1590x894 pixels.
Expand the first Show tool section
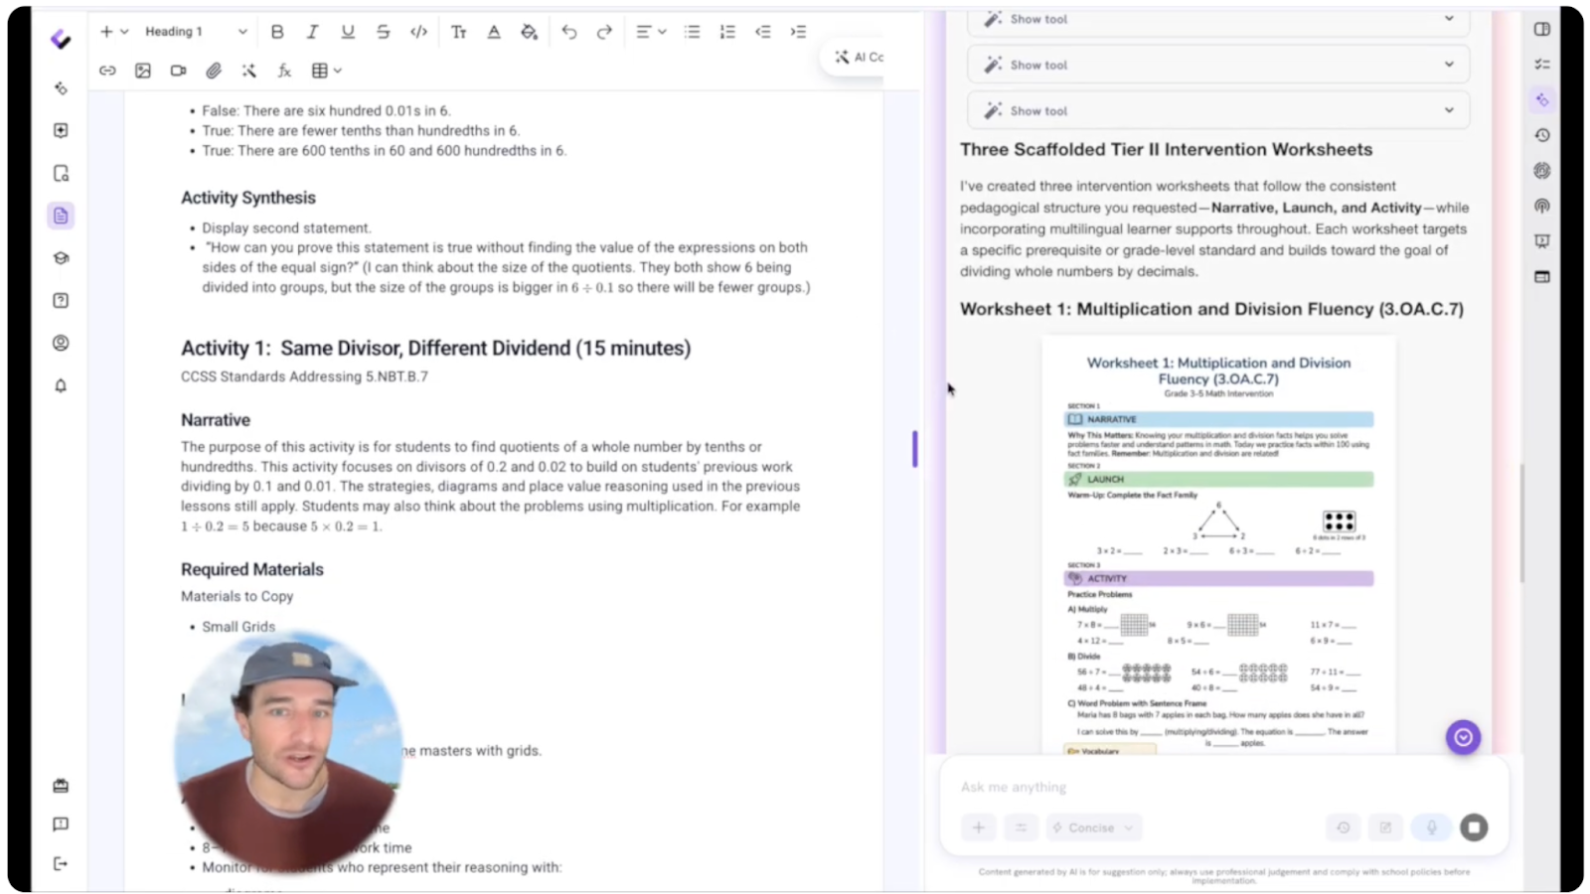1217,19
